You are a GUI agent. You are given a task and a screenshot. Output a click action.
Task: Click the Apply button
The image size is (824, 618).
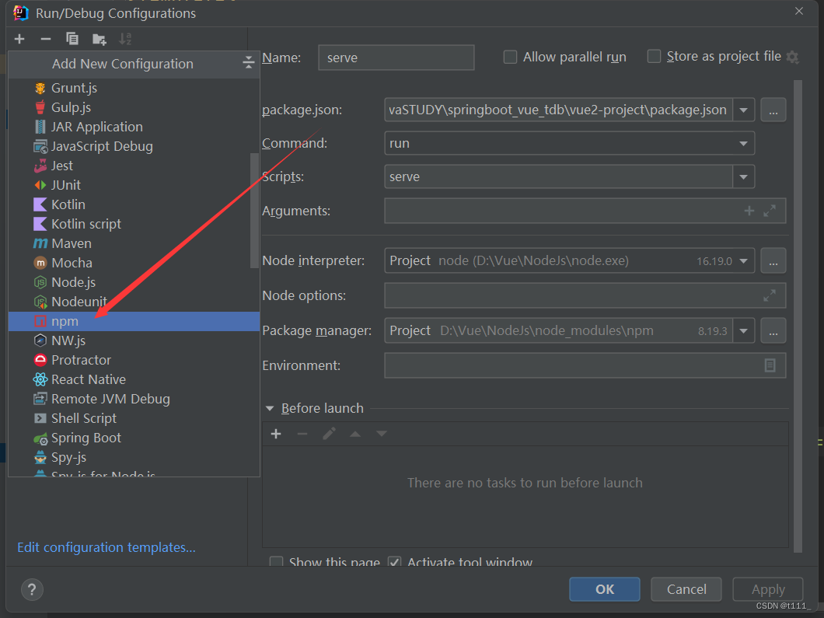(x=768, y=589)
